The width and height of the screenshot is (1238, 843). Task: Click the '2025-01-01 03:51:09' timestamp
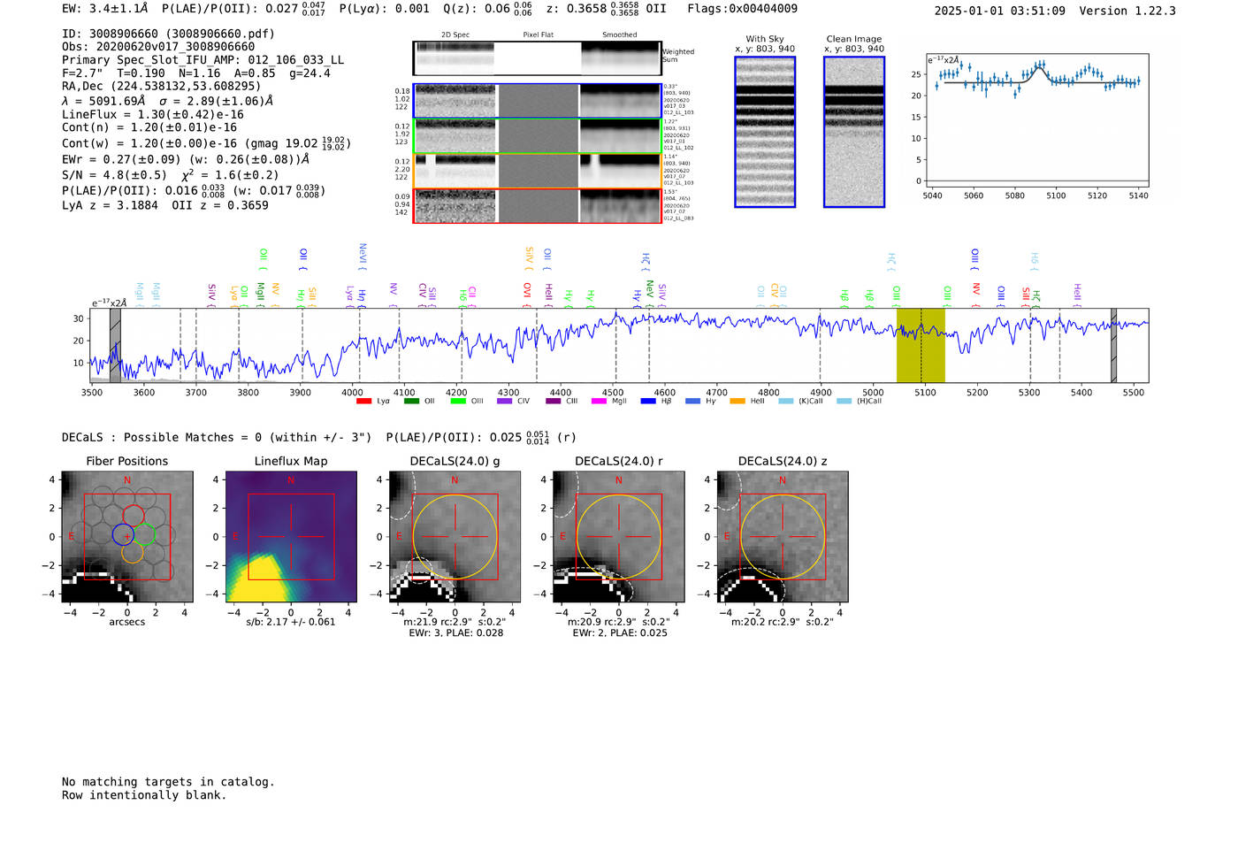pyautogui.click(x=999, y=11)
